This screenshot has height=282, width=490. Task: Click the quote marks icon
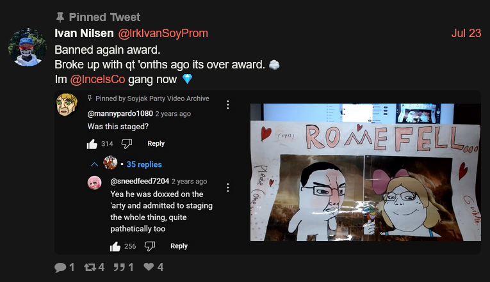pyautogui.click(x=119, y=267)
